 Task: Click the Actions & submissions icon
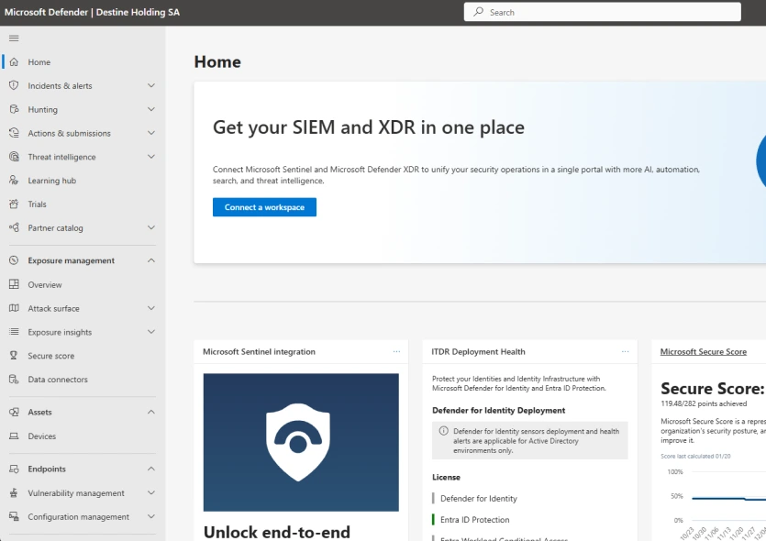pos(14,133)
